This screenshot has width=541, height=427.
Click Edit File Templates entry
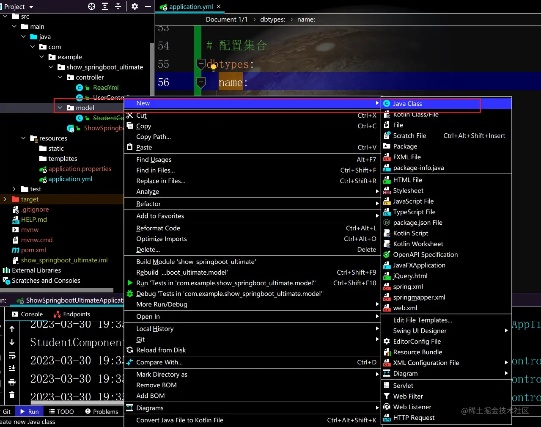(x=446, y=320)
